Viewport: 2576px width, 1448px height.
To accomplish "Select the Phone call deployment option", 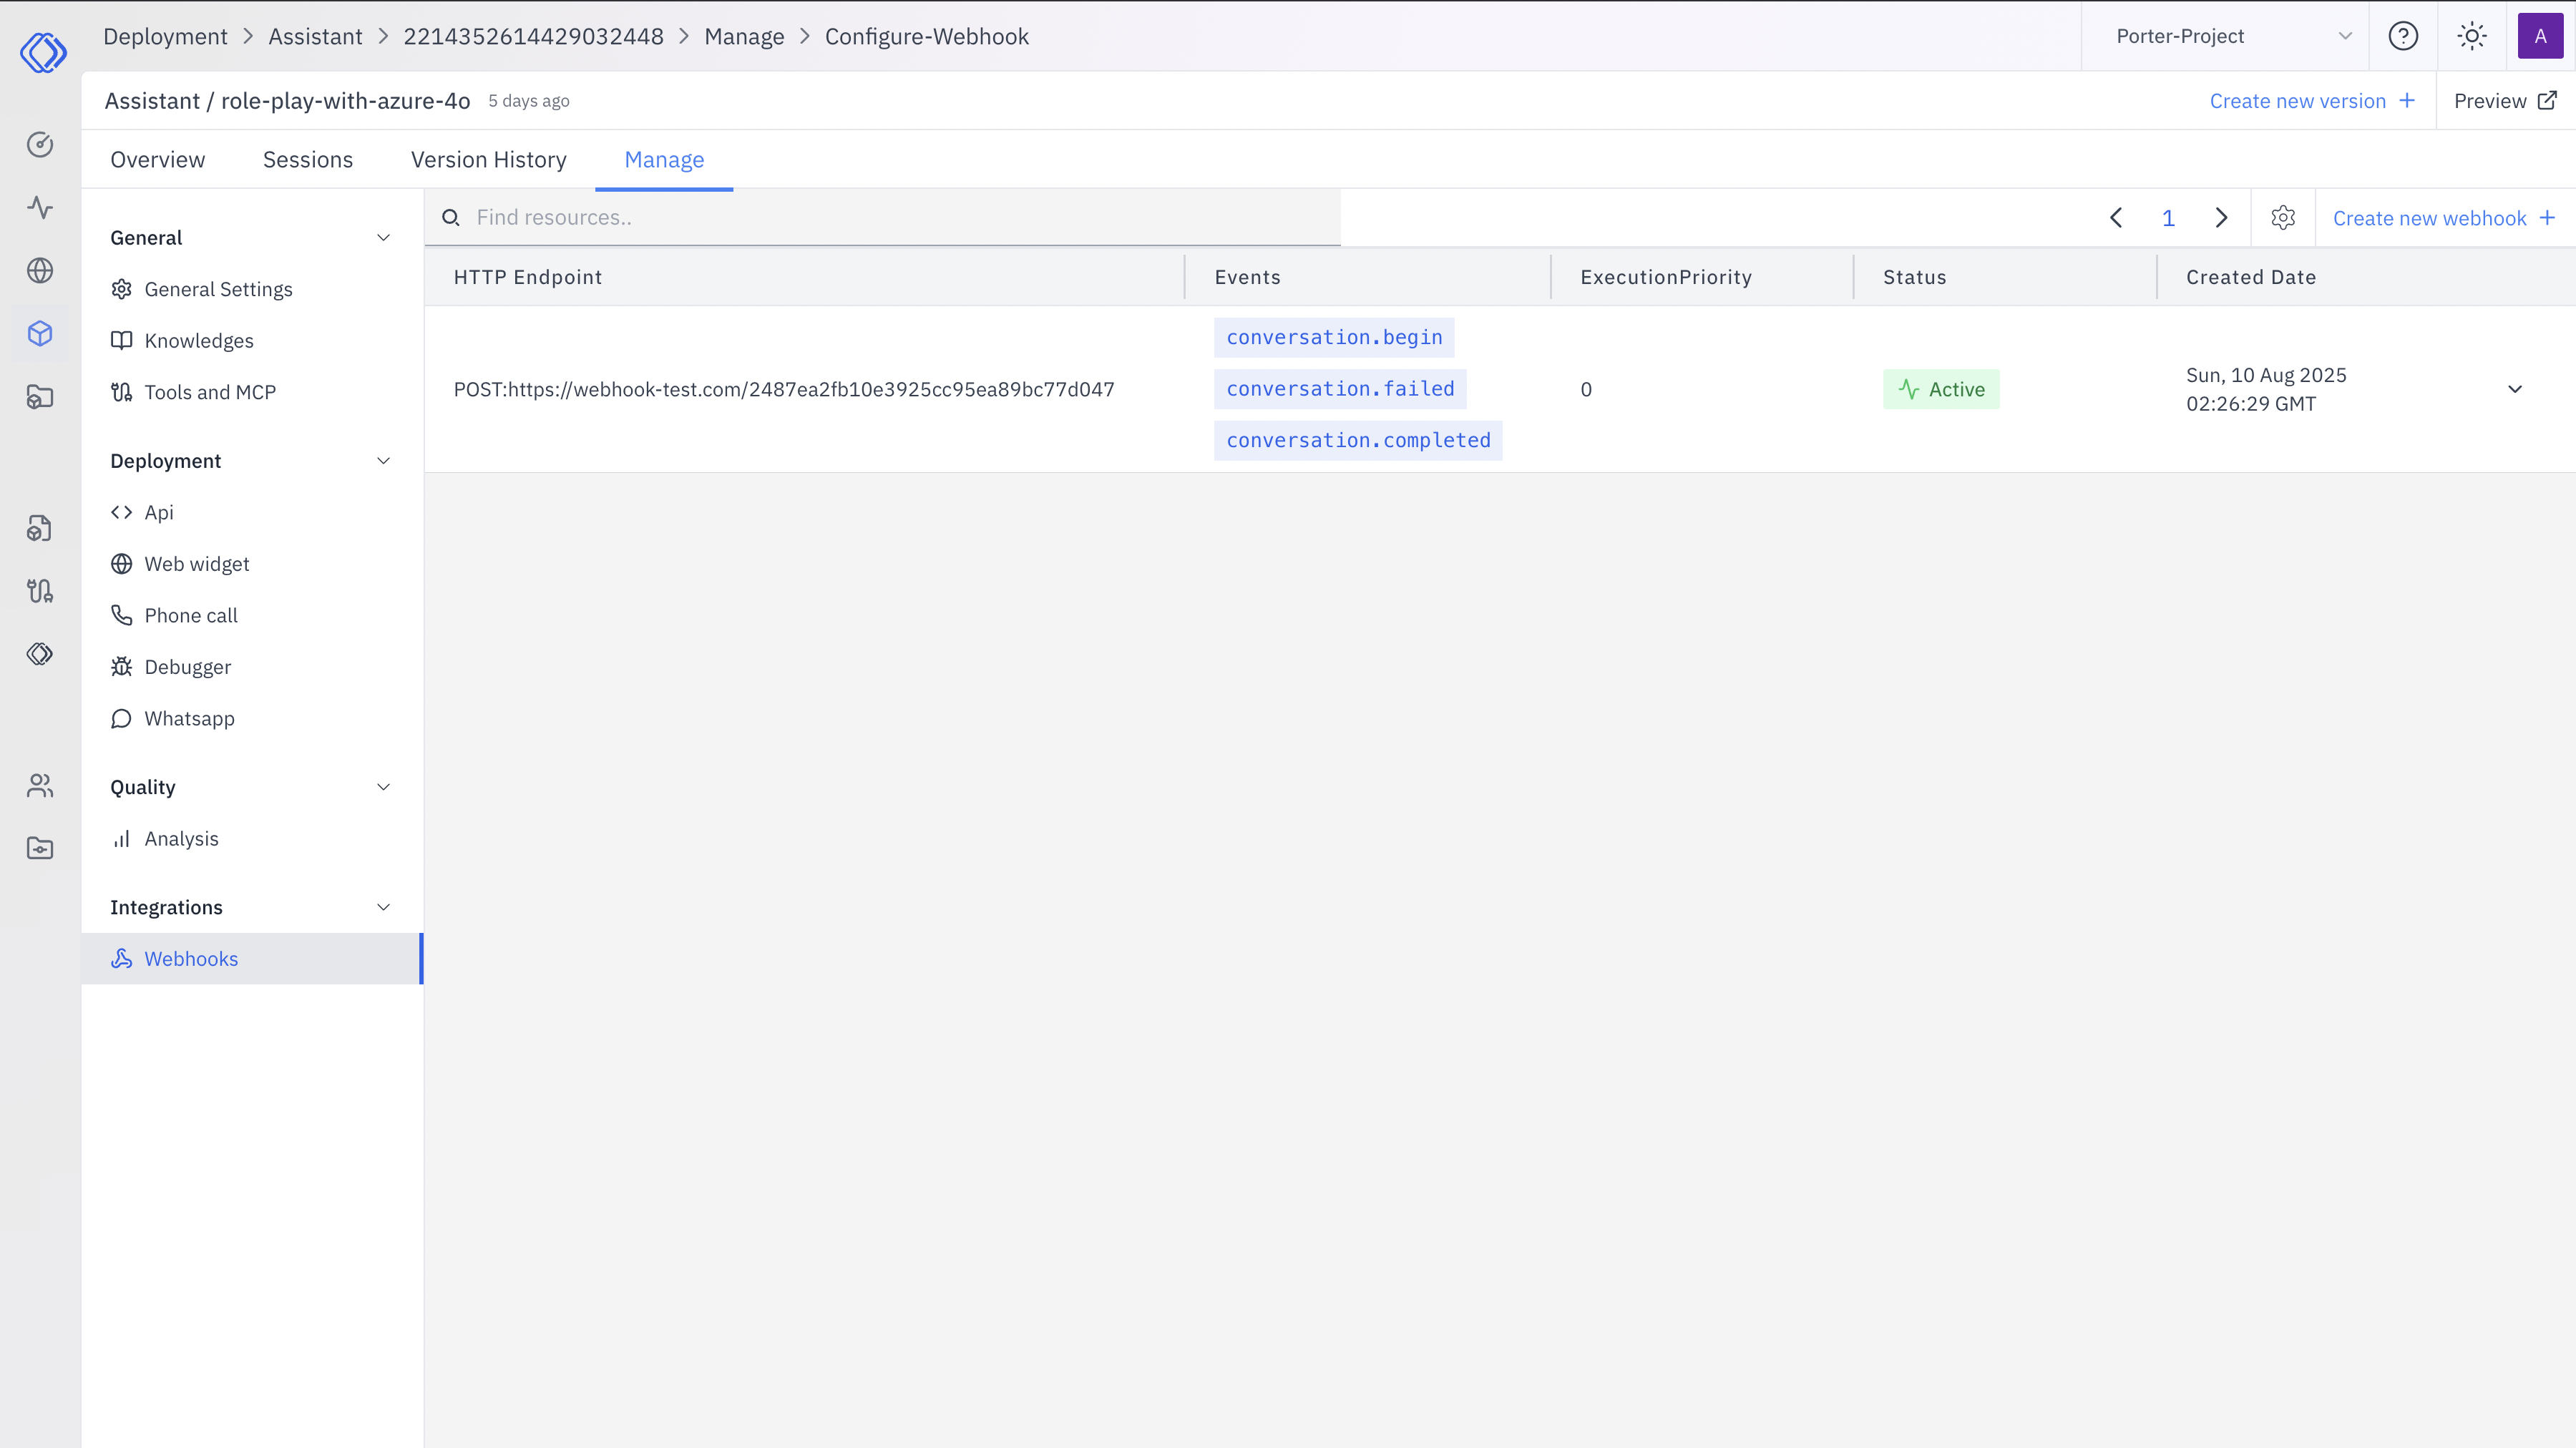I will click(190, 615).
